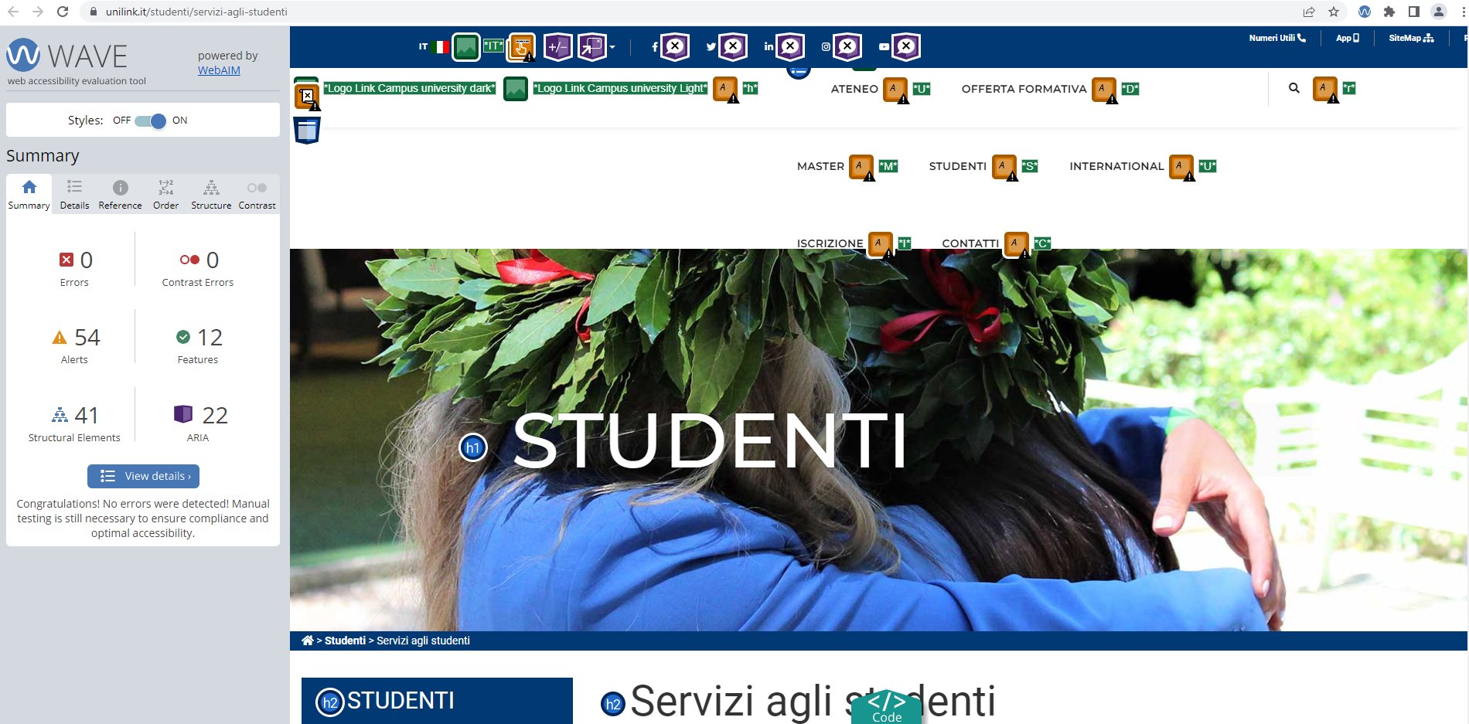Select the Summary tab
Image resolution: width=1469 pixels, height=724 pixels.
pos(29,195)
